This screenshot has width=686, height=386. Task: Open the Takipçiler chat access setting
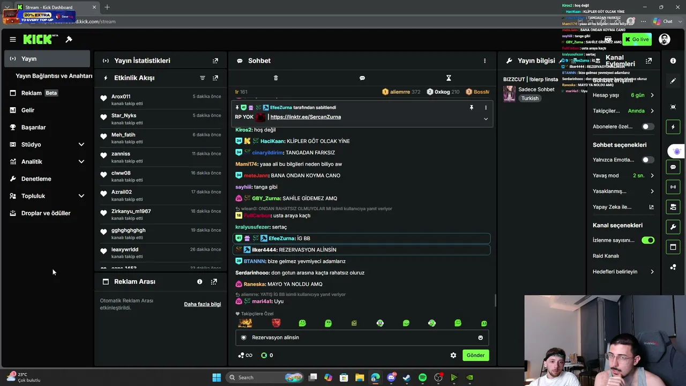(623, 111)
